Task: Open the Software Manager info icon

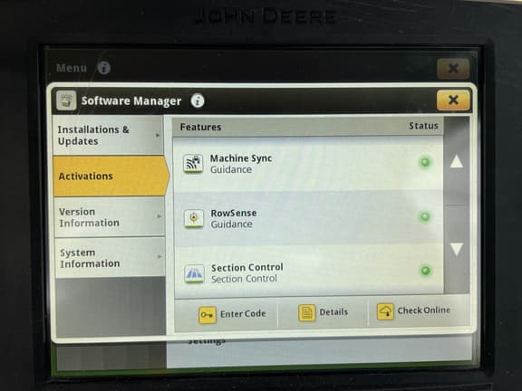Action: tap(198, 100)
